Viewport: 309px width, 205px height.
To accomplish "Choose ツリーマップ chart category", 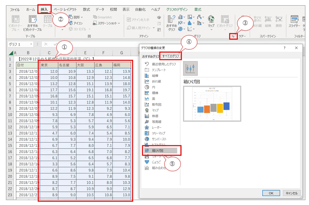I will click(x=155, y=133).
